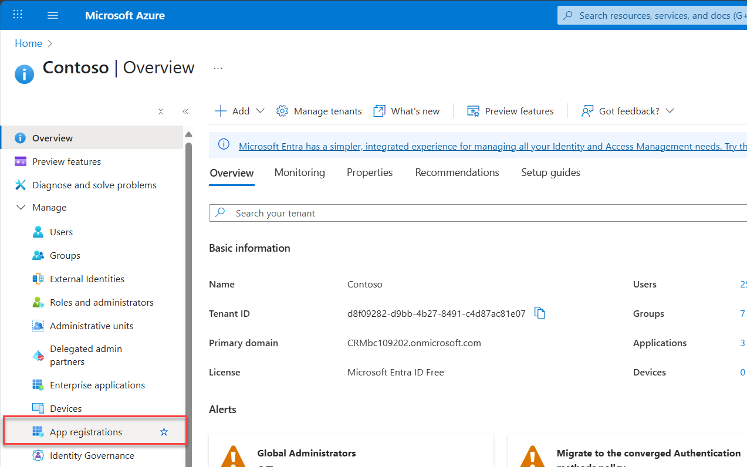Click the Microsoft Azure brand title
Image resolution: width=747 pixels, height=467 pixels.
pos(125,15)
